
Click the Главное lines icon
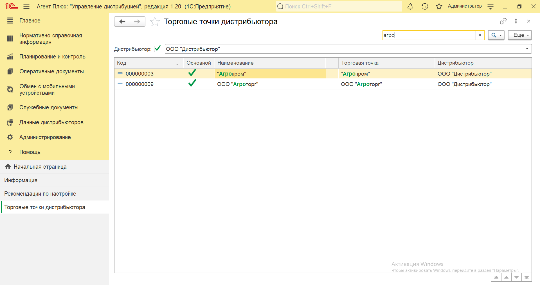pyautogui.click(x=10, y=21)
